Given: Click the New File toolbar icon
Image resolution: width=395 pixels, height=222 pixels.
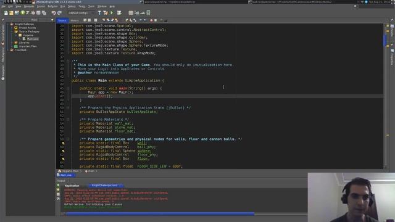Looking at the screenshot, I should pyautogui.click(x=6, y=13).
